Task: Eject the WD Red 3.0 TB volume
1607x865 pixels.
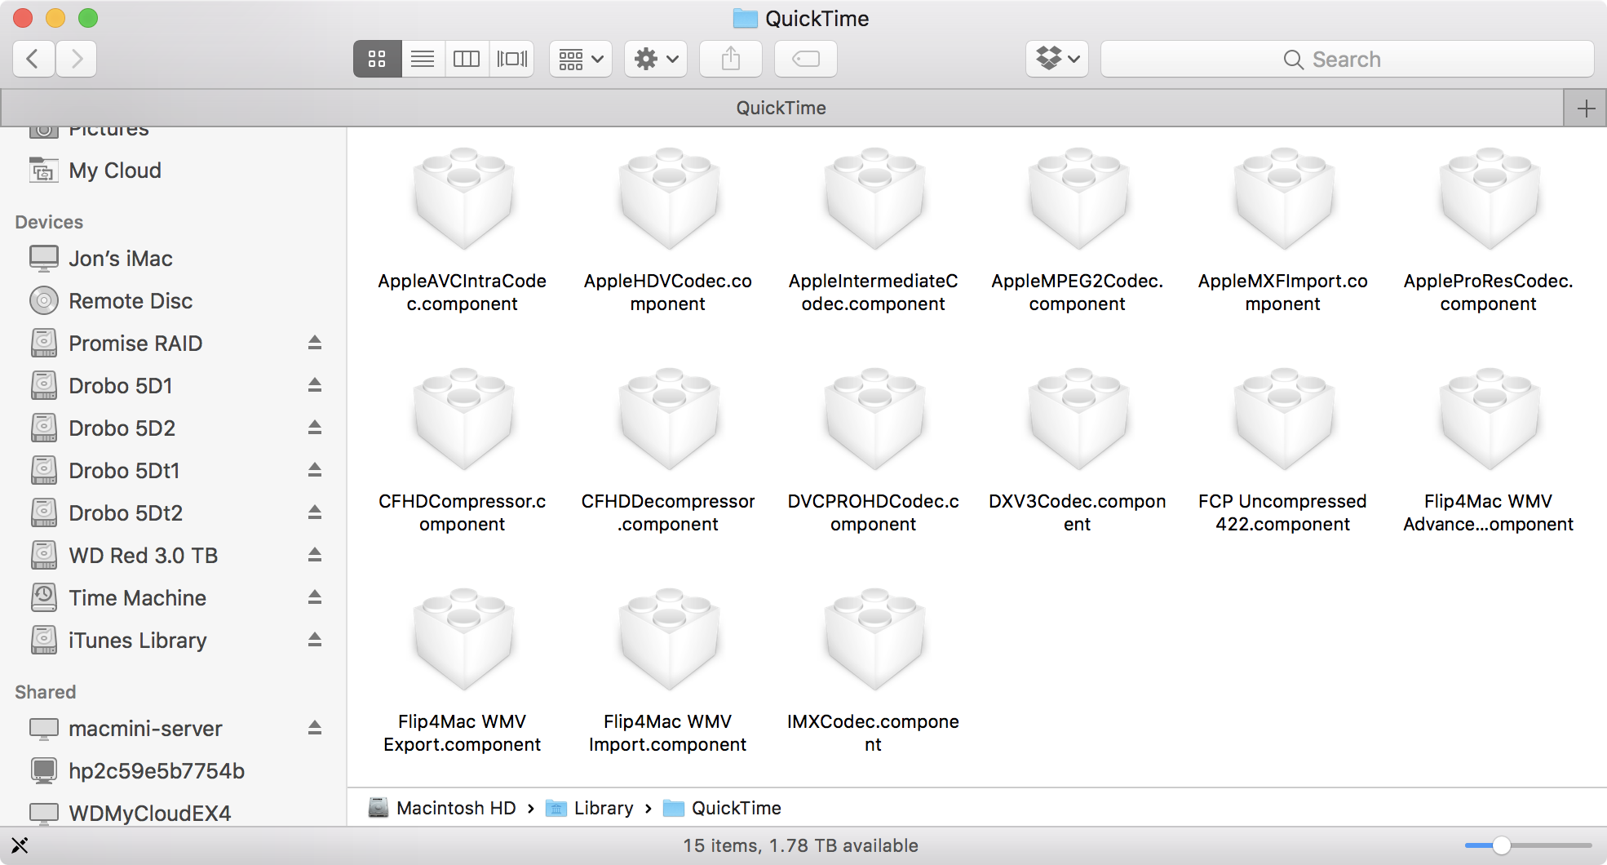Action: click(315, 555)
